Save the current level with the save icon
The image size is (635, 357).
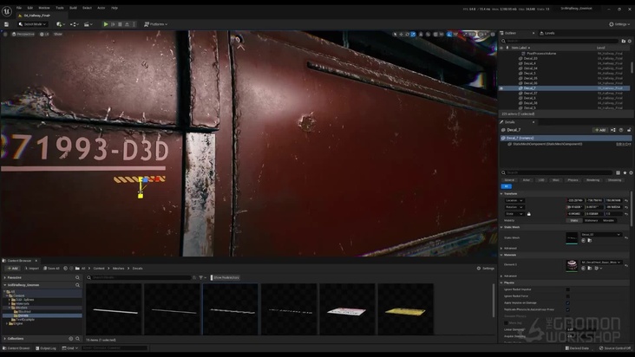click(6, 24)
